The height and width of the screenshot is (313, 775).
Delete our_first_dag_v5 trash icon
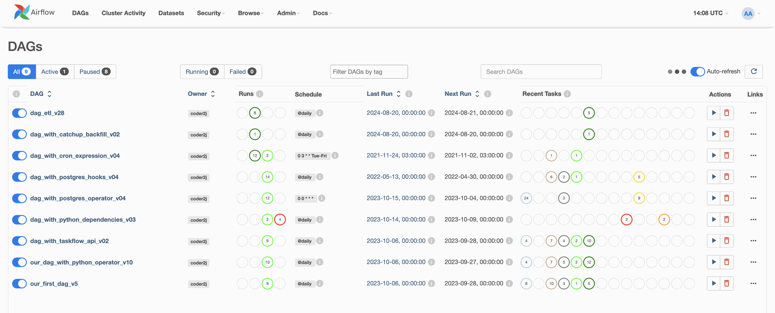tap(727, 284)
